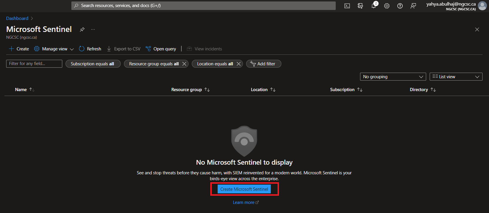Click the account name yahya.abulhaj@ngcsc.ca

pyautogui.click(x=451, y=4)
